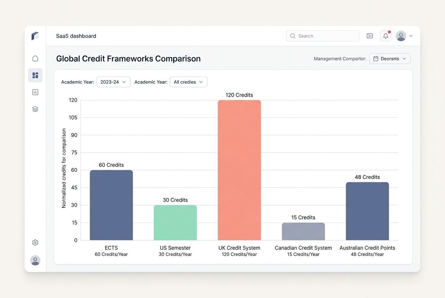The width and height of the screenshot is (445, 298).
Task: Click the Management Comparator label
Action: coord(340,59)
